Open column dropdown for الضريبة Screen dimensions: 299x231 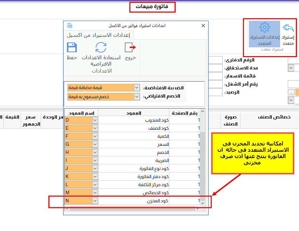(x=95, y=161)
